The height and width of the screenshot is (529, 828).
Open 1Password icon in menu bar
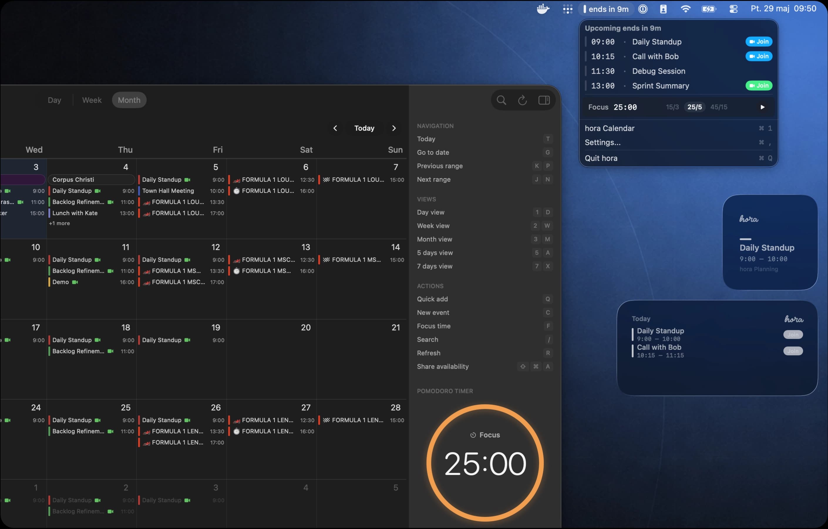tap(643, 9)
